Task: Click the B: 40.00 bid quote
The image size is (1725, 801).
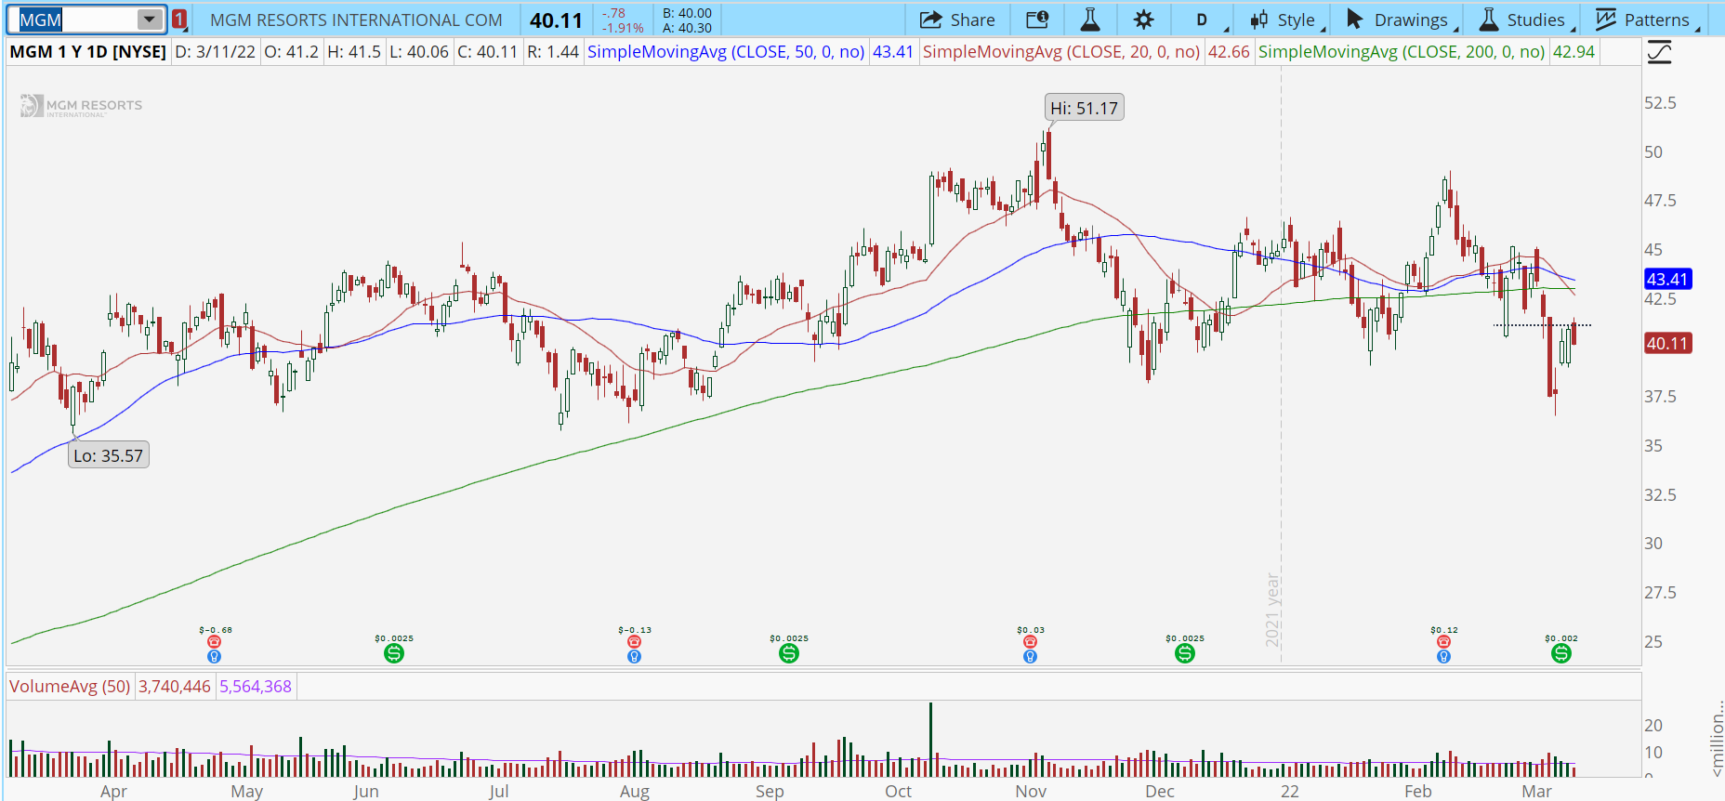Action: pos(687,13)
